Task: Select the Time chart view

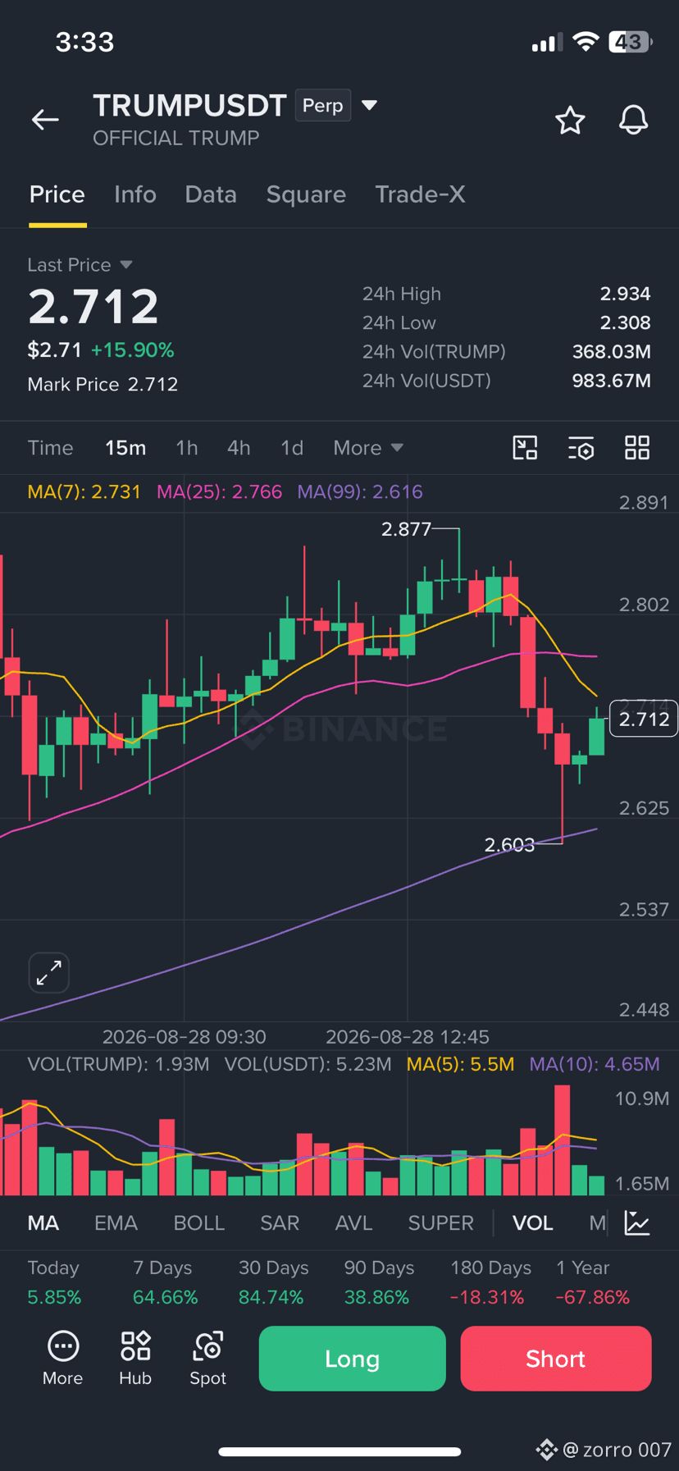Action: click(x=50, y=448)
